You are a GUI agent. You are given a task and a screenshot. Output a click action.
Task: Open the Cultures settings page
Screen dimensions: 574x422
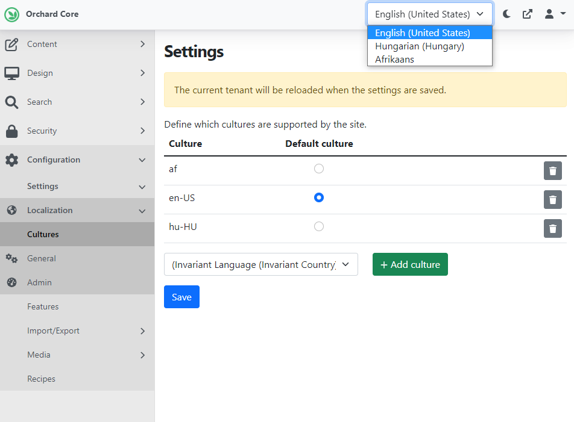click(77, 234)
